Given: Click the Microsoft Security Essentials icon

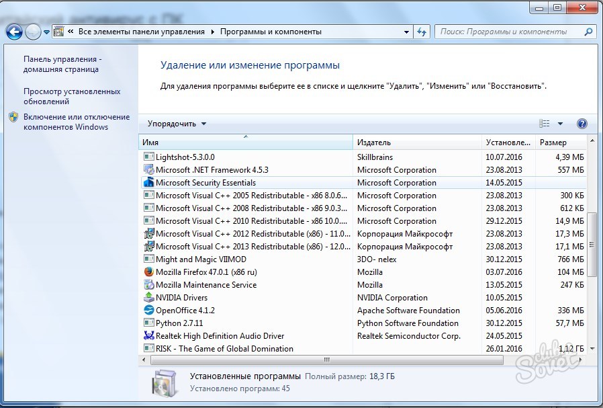Looking at the screenshot, I should (149, 183).
